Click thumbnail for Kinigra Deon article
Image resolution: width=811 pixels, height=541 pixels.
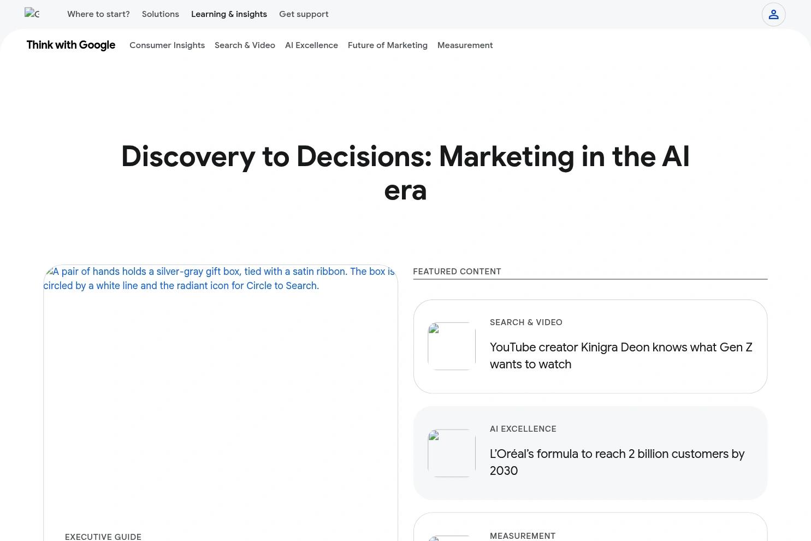pos(452,346)
